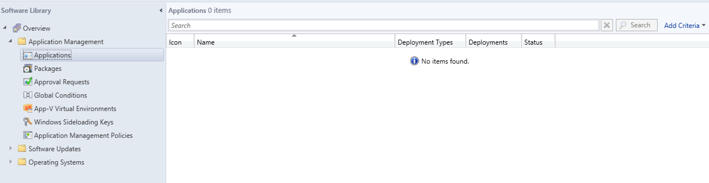This screenshot has width=709, height=183.
Task: Collapse the Application Management folder
Action: [x=10, y=41]
